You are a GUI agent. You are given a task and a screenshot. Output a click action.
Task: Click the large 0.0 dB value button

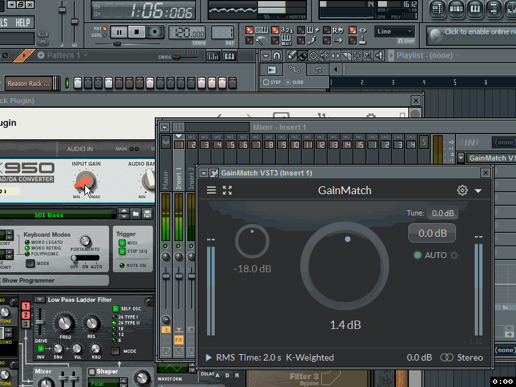tap(432, 233)
